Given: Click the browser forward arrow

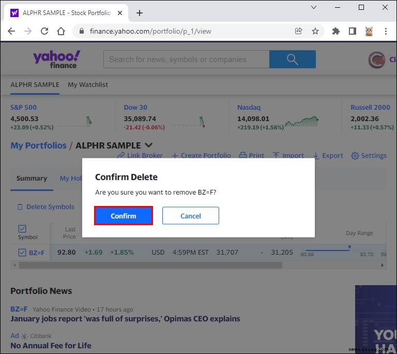Looking at the screenshot, I should point(28,31).
